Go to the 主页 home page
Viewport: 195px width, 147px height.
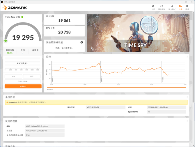[153, 8]
